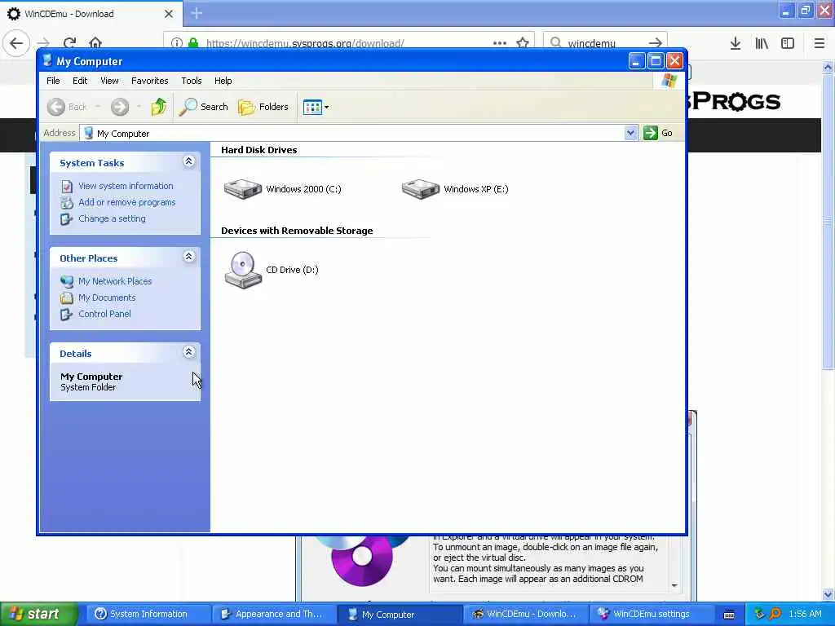Image resolution: width=835 pixels, height=626 pixels.
Task: Open the Favorites menu
Action: tap(150, 81)
